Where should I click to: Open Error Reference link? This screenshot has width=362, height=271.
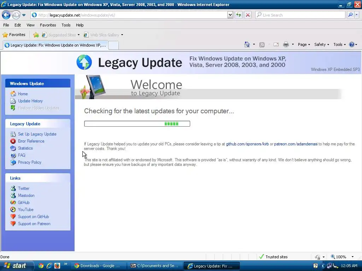pos(31,141)
